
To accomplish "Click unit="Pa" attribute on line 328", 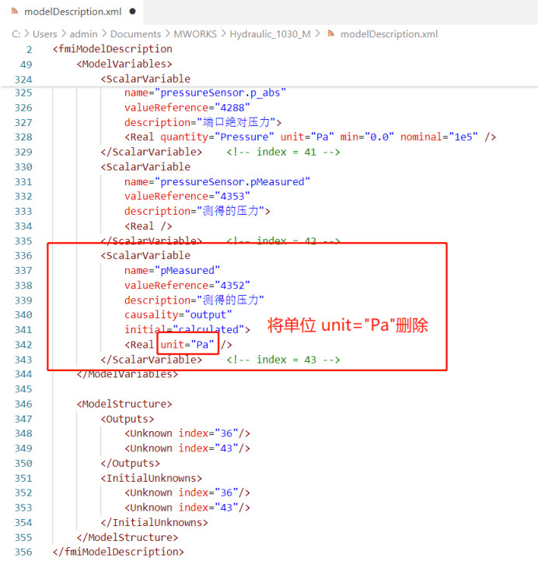I will point(307,137).
